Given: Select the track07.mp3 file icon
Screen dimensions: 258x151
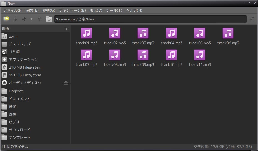Looking at the screenshot, I should point(86,55).
